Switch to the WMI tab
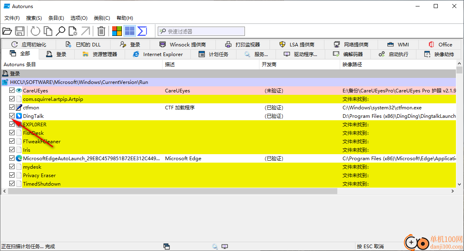 coord(398,44)
